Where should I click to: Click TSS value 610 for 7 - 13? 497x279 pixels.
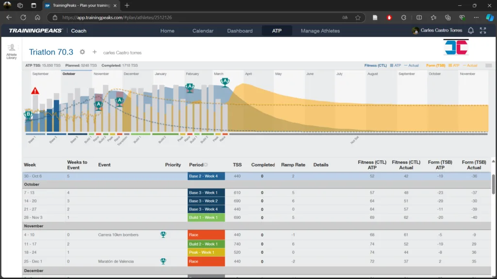pyautogui.click(x=237, y=193)
